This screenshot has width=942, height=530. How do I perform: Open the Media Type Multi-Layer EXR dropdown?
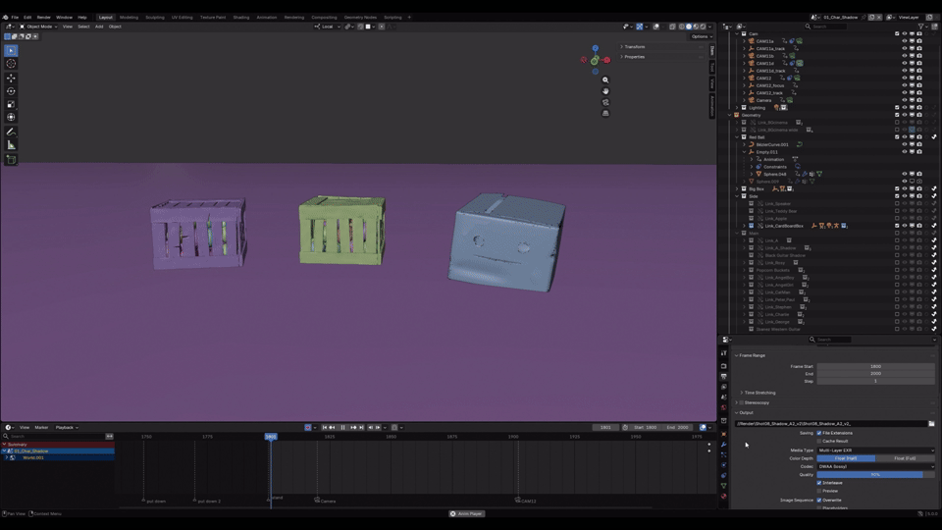pos(875,450)
